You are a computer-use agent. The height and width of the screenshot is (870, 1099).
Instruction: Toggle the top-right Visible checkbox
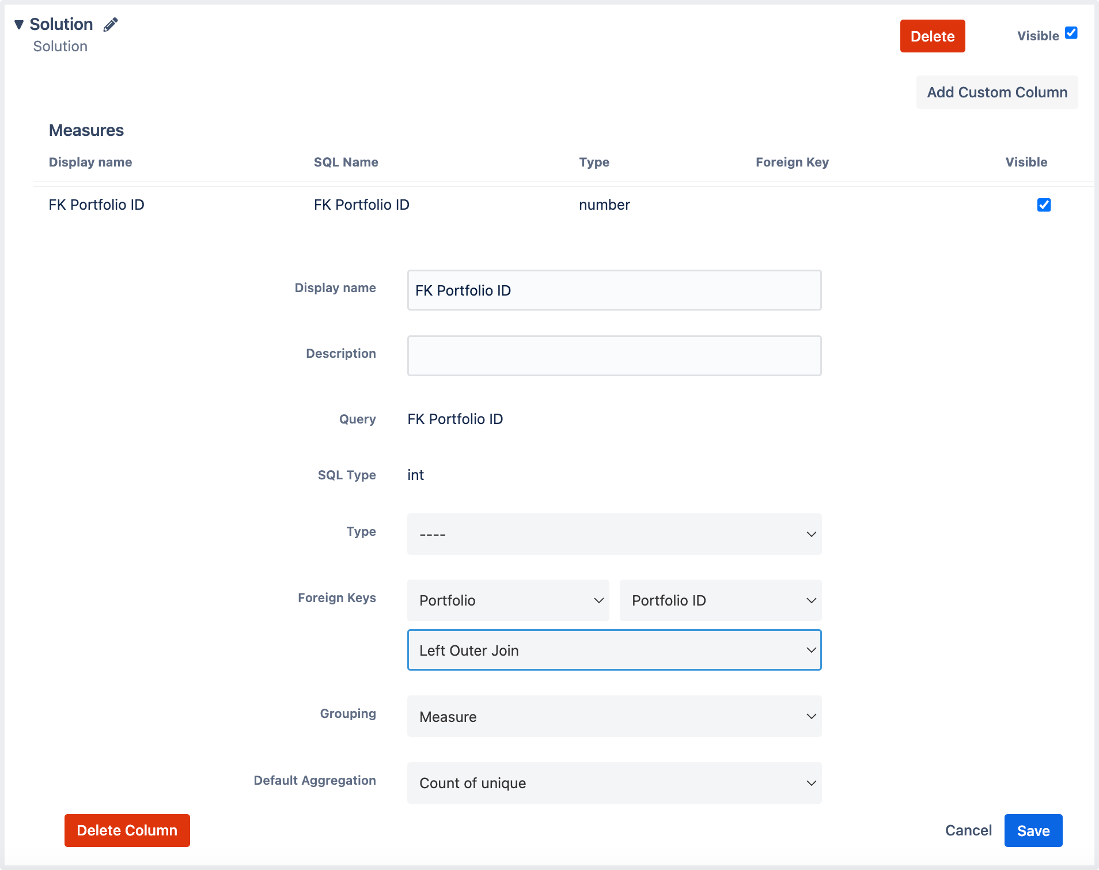point(1070,33)
